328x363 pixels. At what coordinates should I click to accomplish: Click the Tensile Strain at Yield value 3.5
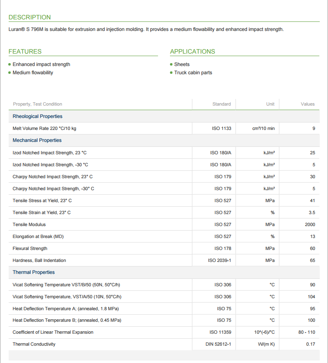tap(312, 212)
